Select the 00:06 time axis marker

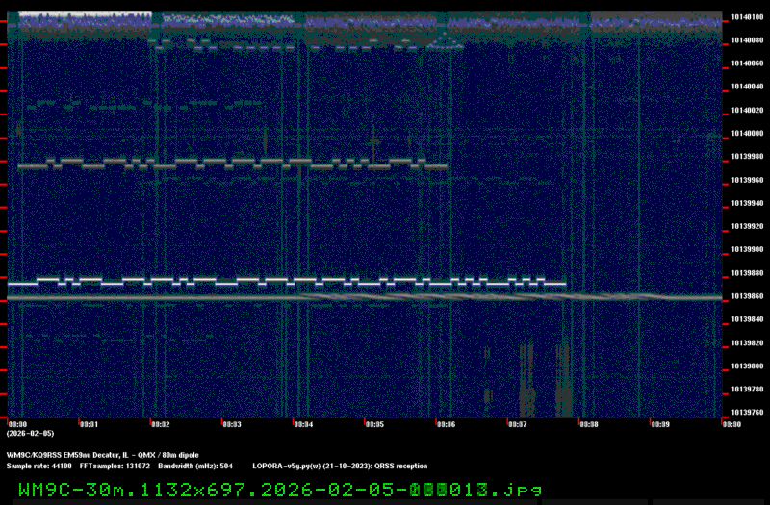pyautogui.click(x=446, y=423)
